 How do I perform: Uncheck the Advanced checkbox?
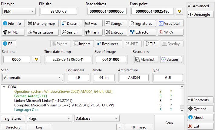pyautogui.click(x=189, y=6)
